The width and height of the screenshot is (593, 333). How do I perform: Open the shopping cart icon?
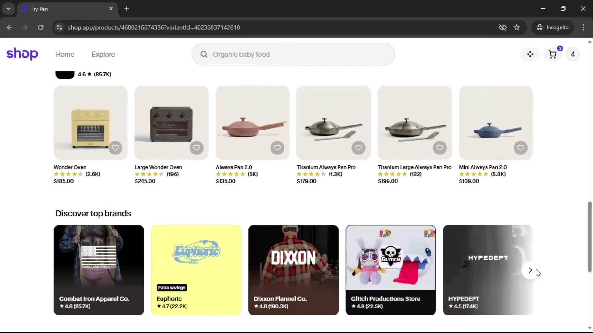click(x=552, y=55)
